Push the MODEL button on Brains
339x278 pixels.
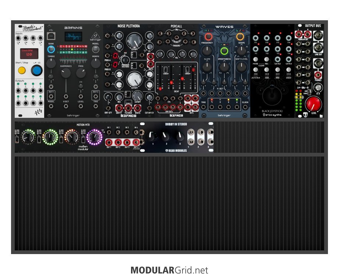(96, 49)
